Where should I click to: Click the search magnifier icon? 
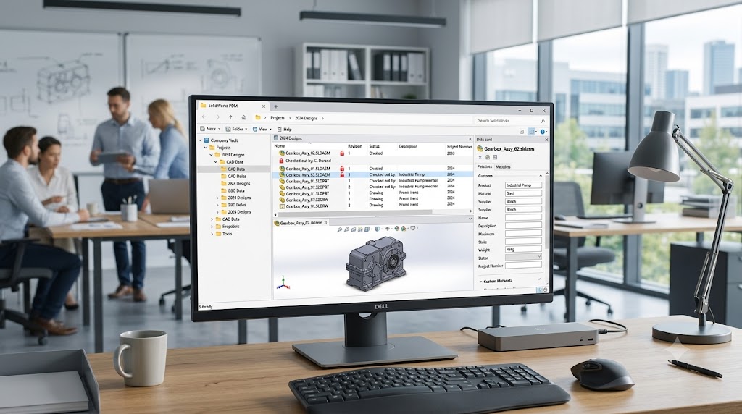(543, 121)
